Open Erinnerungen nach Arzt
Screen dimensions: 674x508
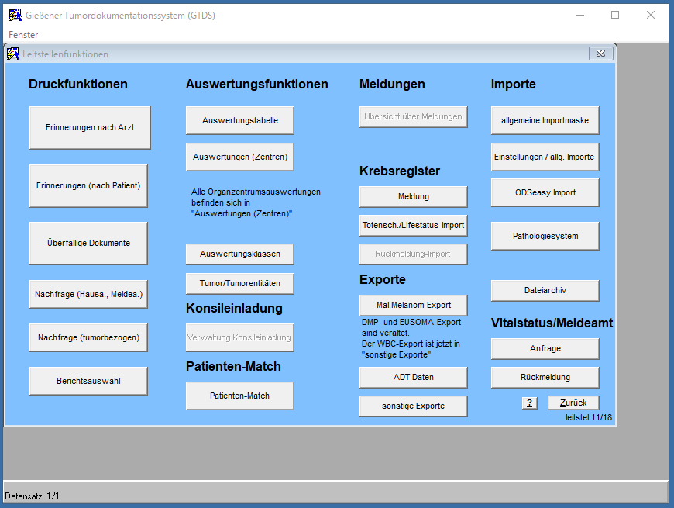[x=90, y=127]
